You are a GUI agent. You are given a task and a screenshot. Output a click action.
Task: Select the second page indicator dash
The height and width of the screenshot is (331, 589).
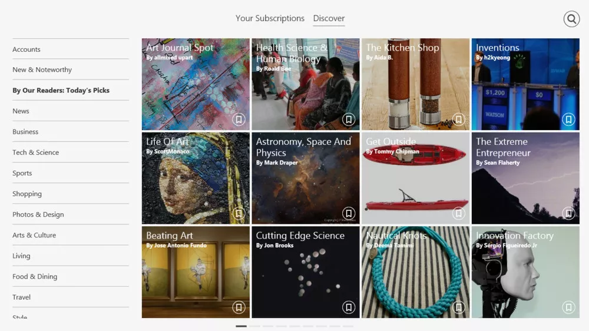point(254,326)
